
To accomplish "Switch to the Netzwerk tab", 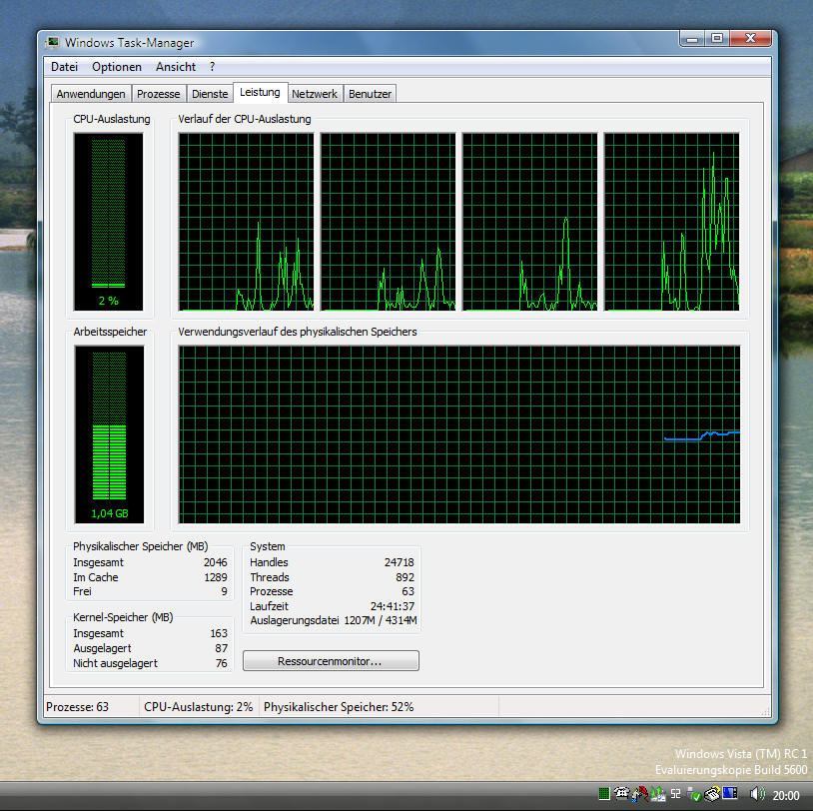I will pyautogui.click(x=315, y=94).
